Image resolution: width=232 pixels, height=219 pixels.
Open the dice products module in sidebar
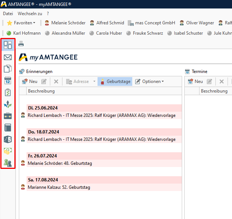pos(8,139)
